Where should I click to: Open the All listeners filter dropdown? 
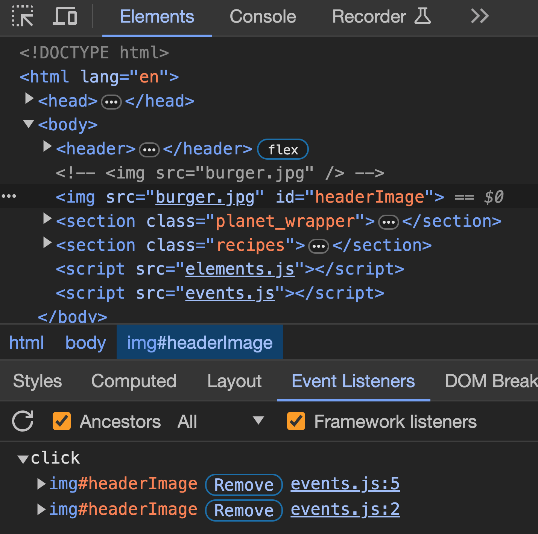click(221, 421)
